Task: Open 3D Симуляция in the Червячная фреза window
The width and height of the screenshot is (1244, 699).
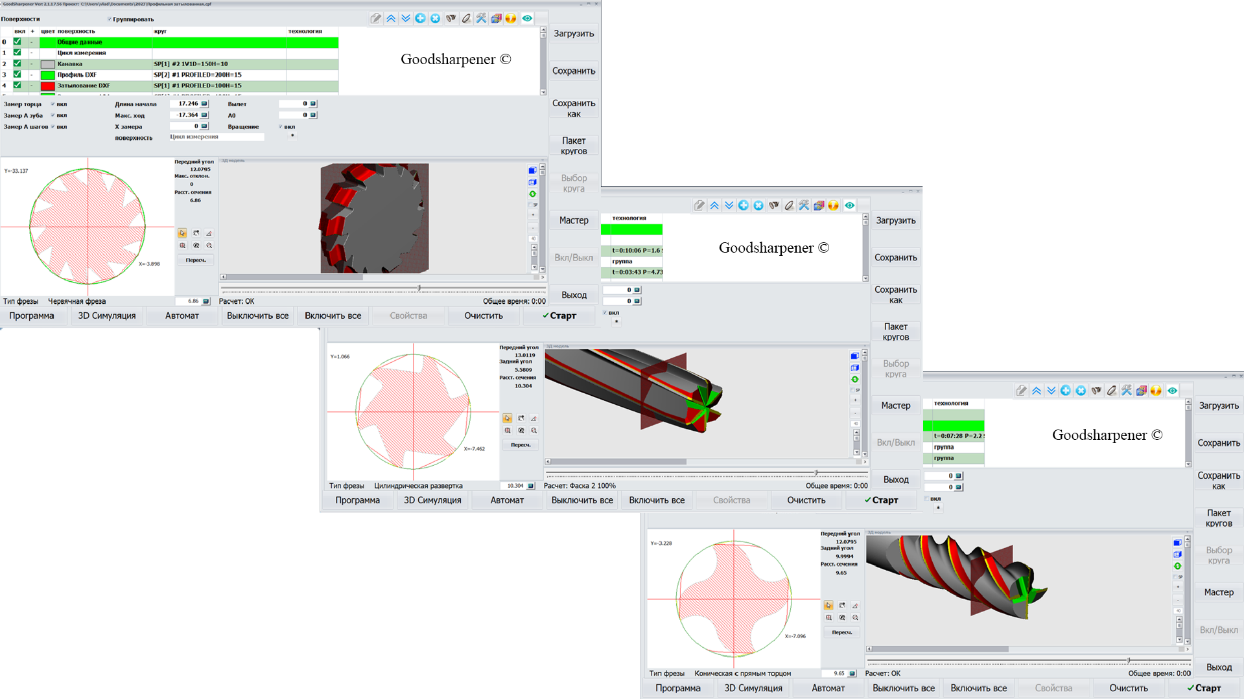Action: coord(107,316)
